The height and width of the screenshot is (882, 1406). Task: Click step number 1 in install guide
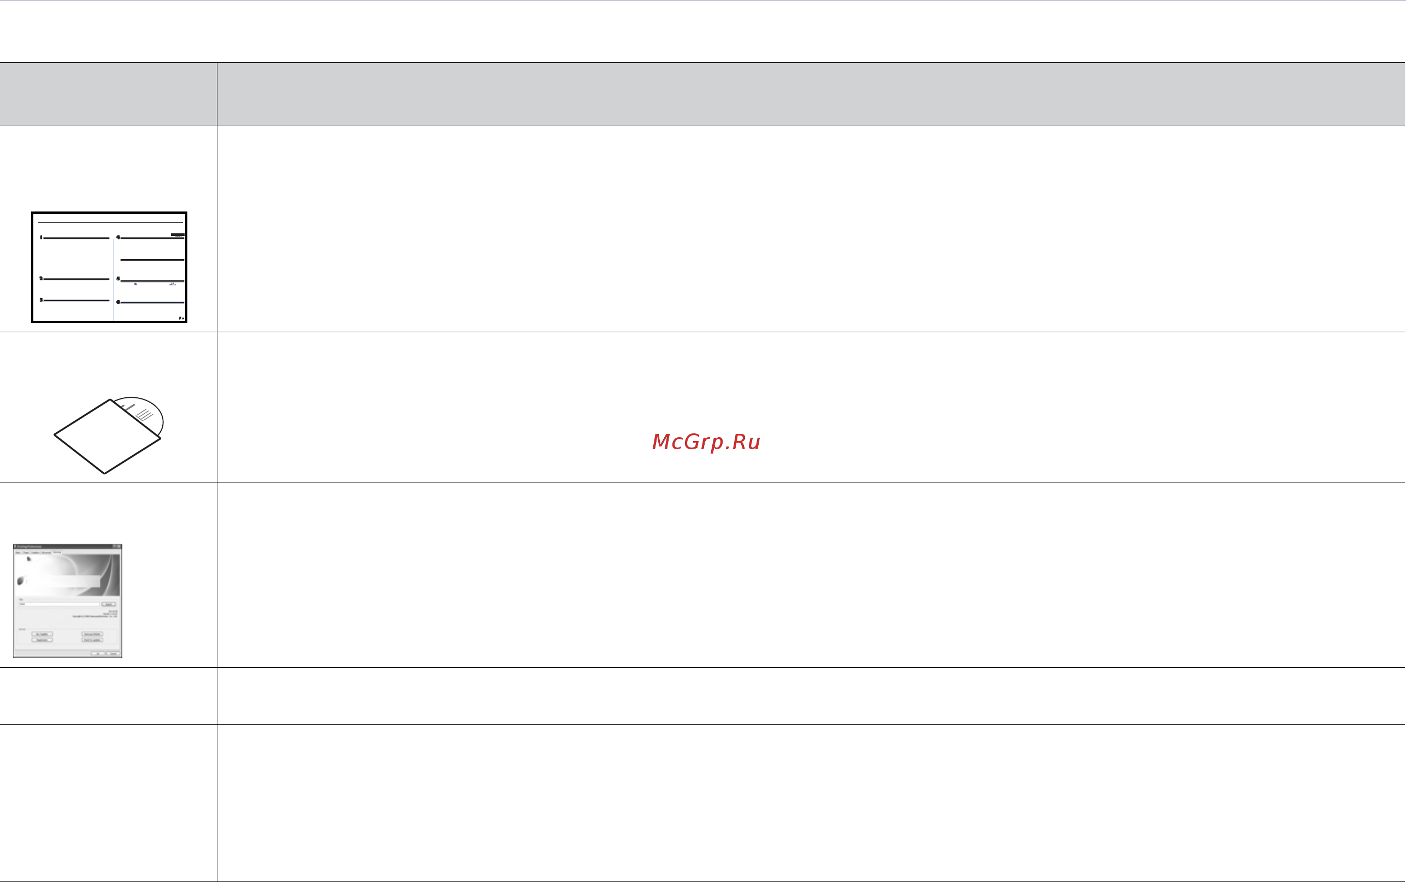(42, 237)
